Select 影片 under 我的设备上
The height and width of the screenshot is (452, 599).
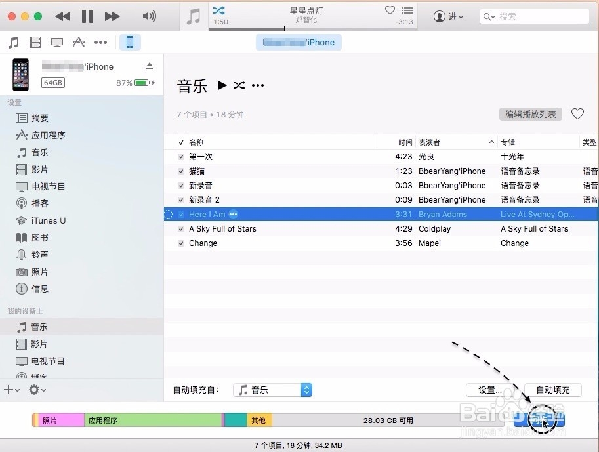click(x=32, y=344)
